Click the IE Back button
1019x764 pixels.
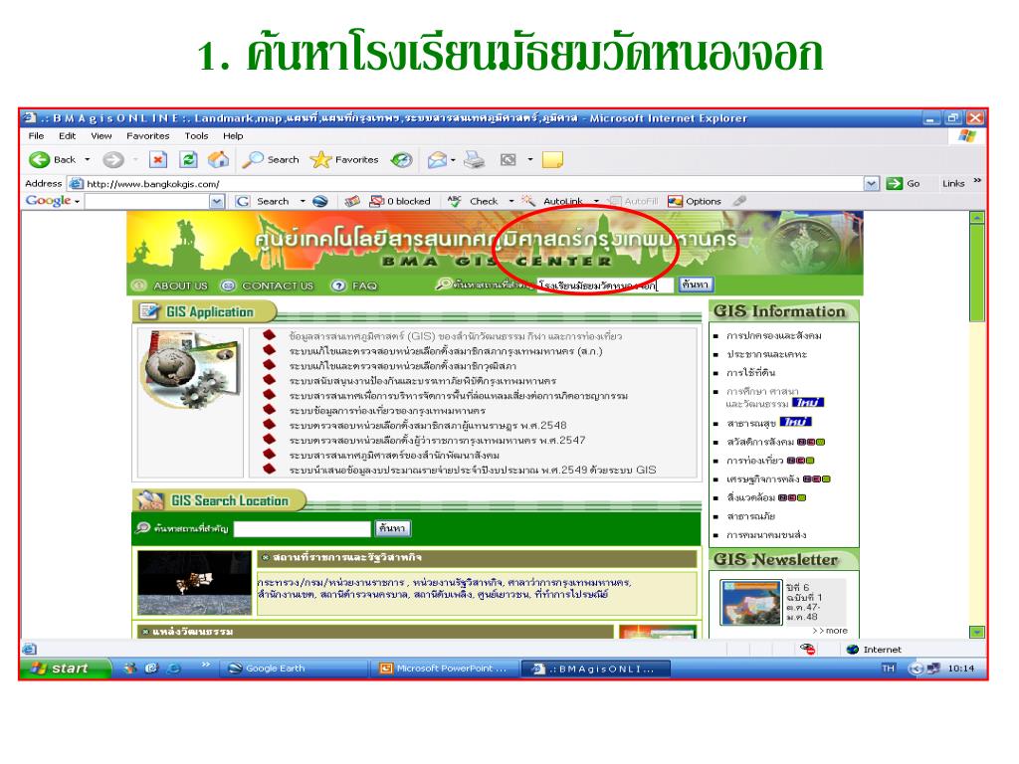pos(52,160)
